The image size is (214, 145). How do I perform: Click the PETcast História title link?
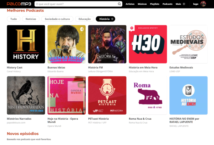click(98, 119)
